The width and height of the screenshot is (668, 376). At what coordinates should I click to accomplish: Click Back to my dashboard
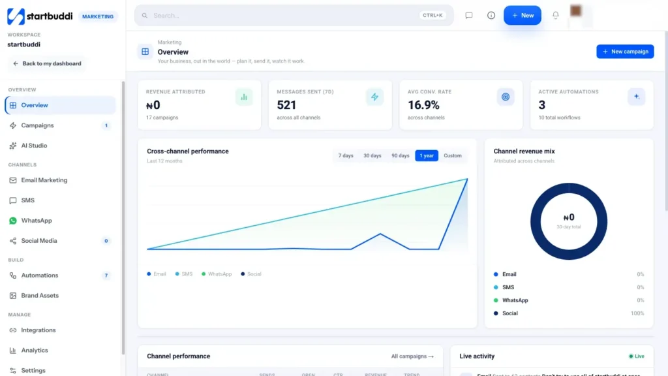pos(47,63)
